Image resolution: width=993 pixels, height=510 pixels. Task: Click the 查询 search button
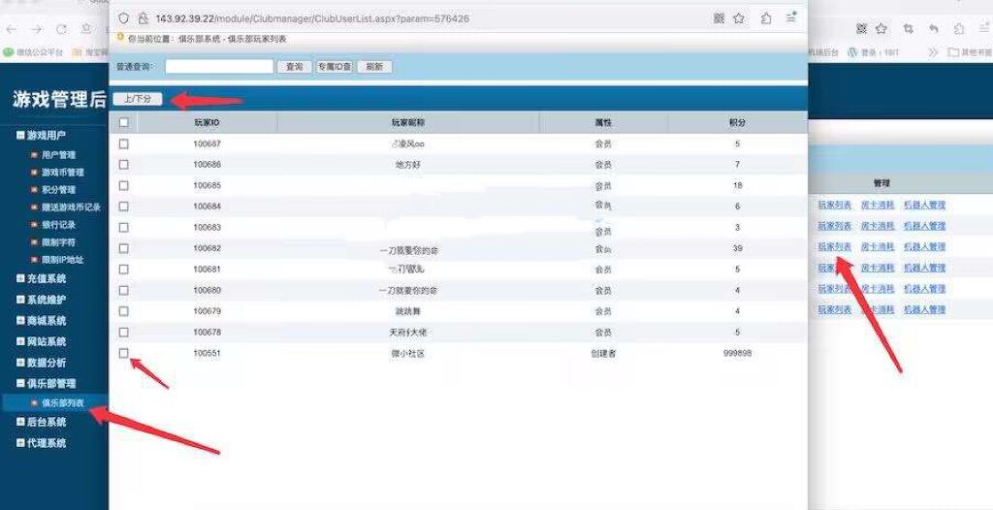point(294,67)
